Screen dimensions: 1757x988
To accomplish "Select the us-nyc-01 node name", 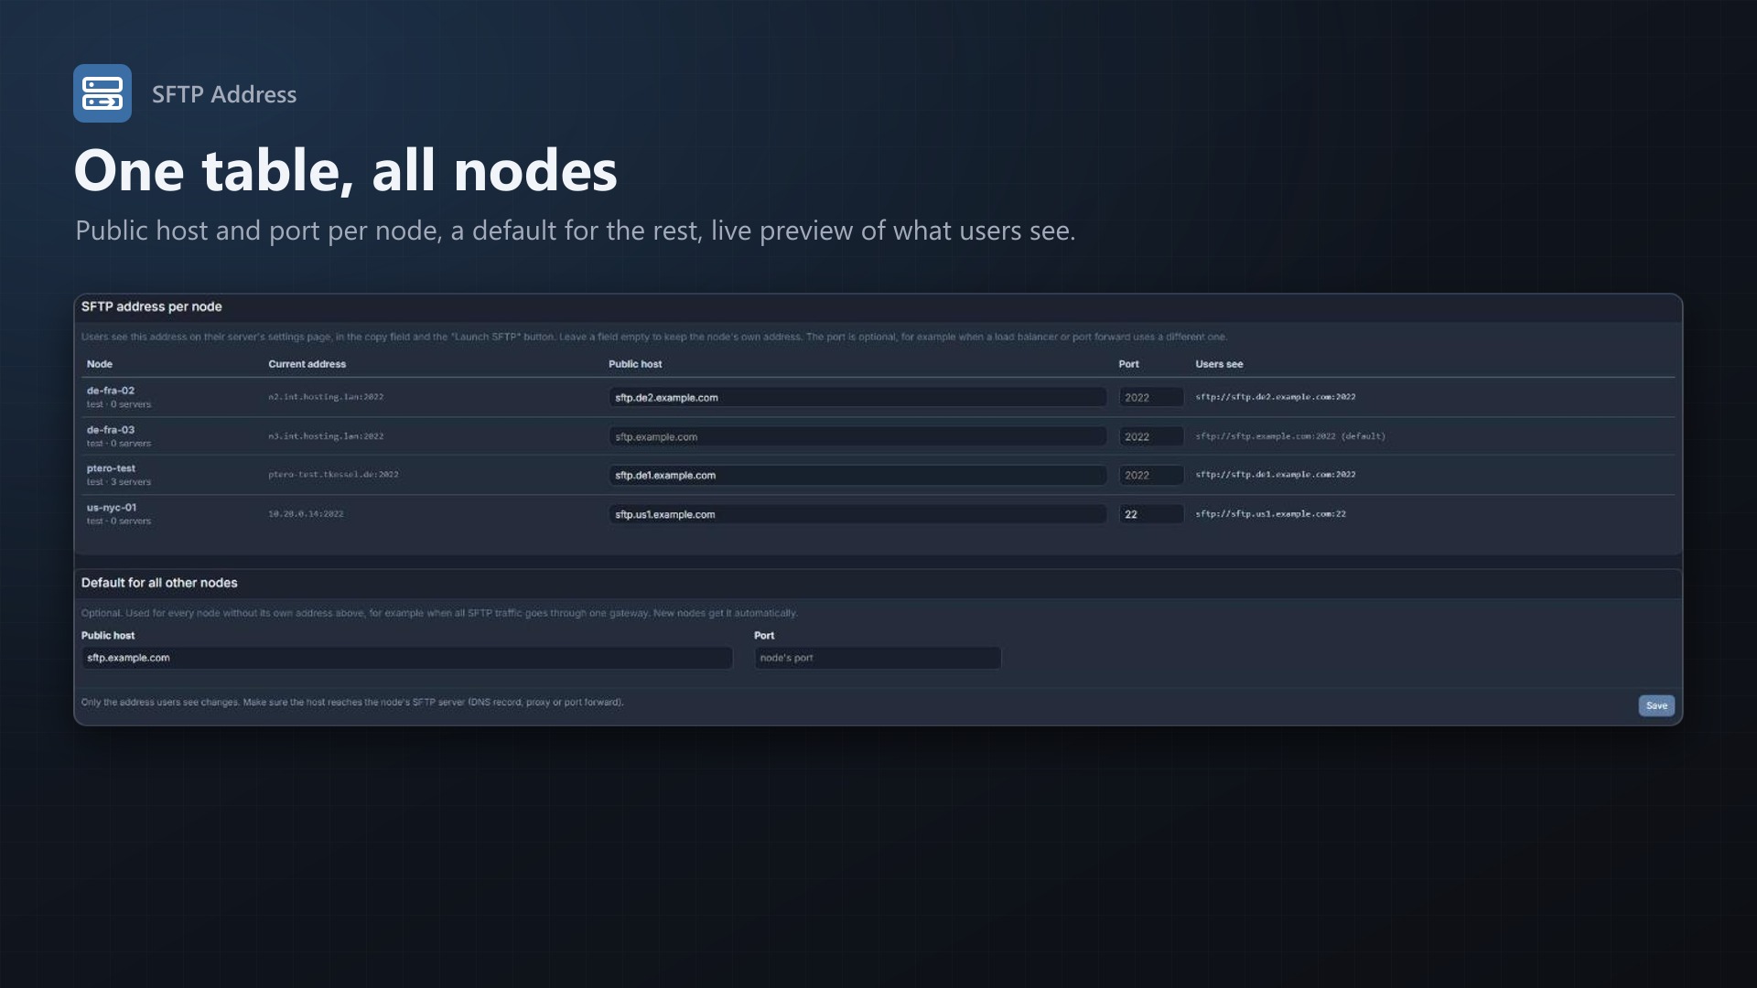I will point(112,508).
